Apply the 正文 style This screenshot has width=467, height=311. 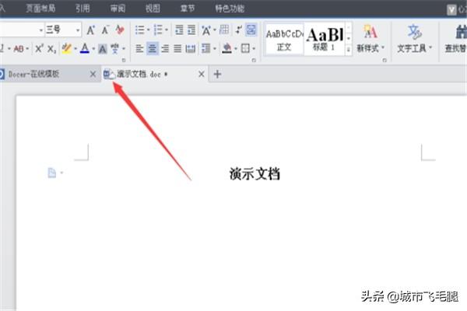[x=284, y=39]
